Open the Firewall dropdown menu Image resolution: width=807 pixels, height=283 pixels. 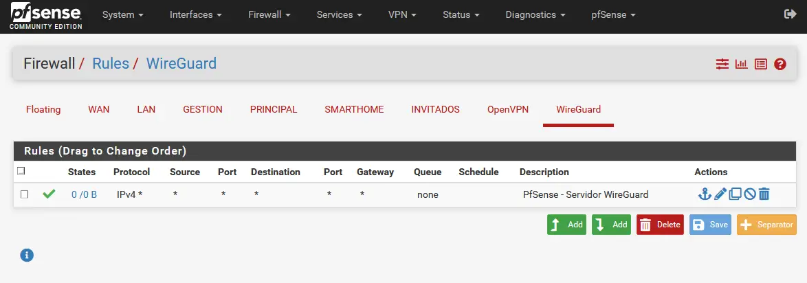tap(269, 14)
